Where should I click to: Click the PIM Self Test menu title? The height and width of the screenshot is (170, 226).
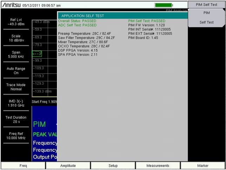(x=206, y=5)
